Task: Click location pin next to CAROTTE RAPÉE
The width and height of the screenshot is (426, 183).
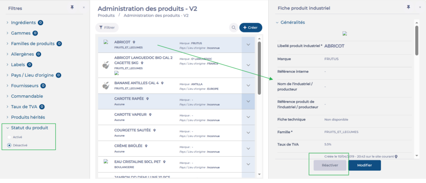Action: point(148,99)
